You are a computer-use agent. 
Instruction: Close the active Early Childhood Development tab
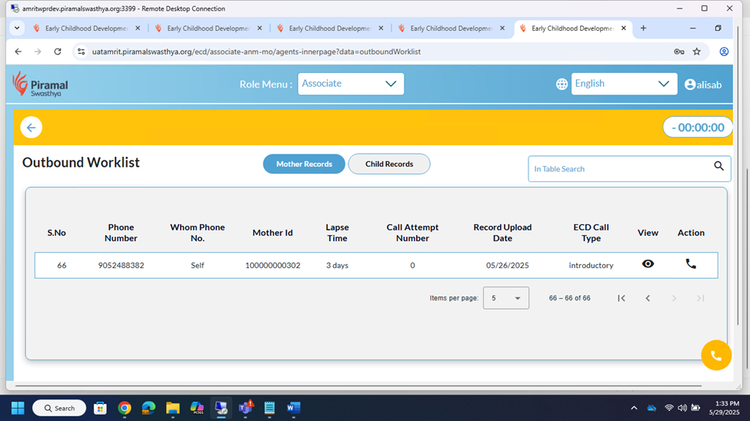[623, 28]
